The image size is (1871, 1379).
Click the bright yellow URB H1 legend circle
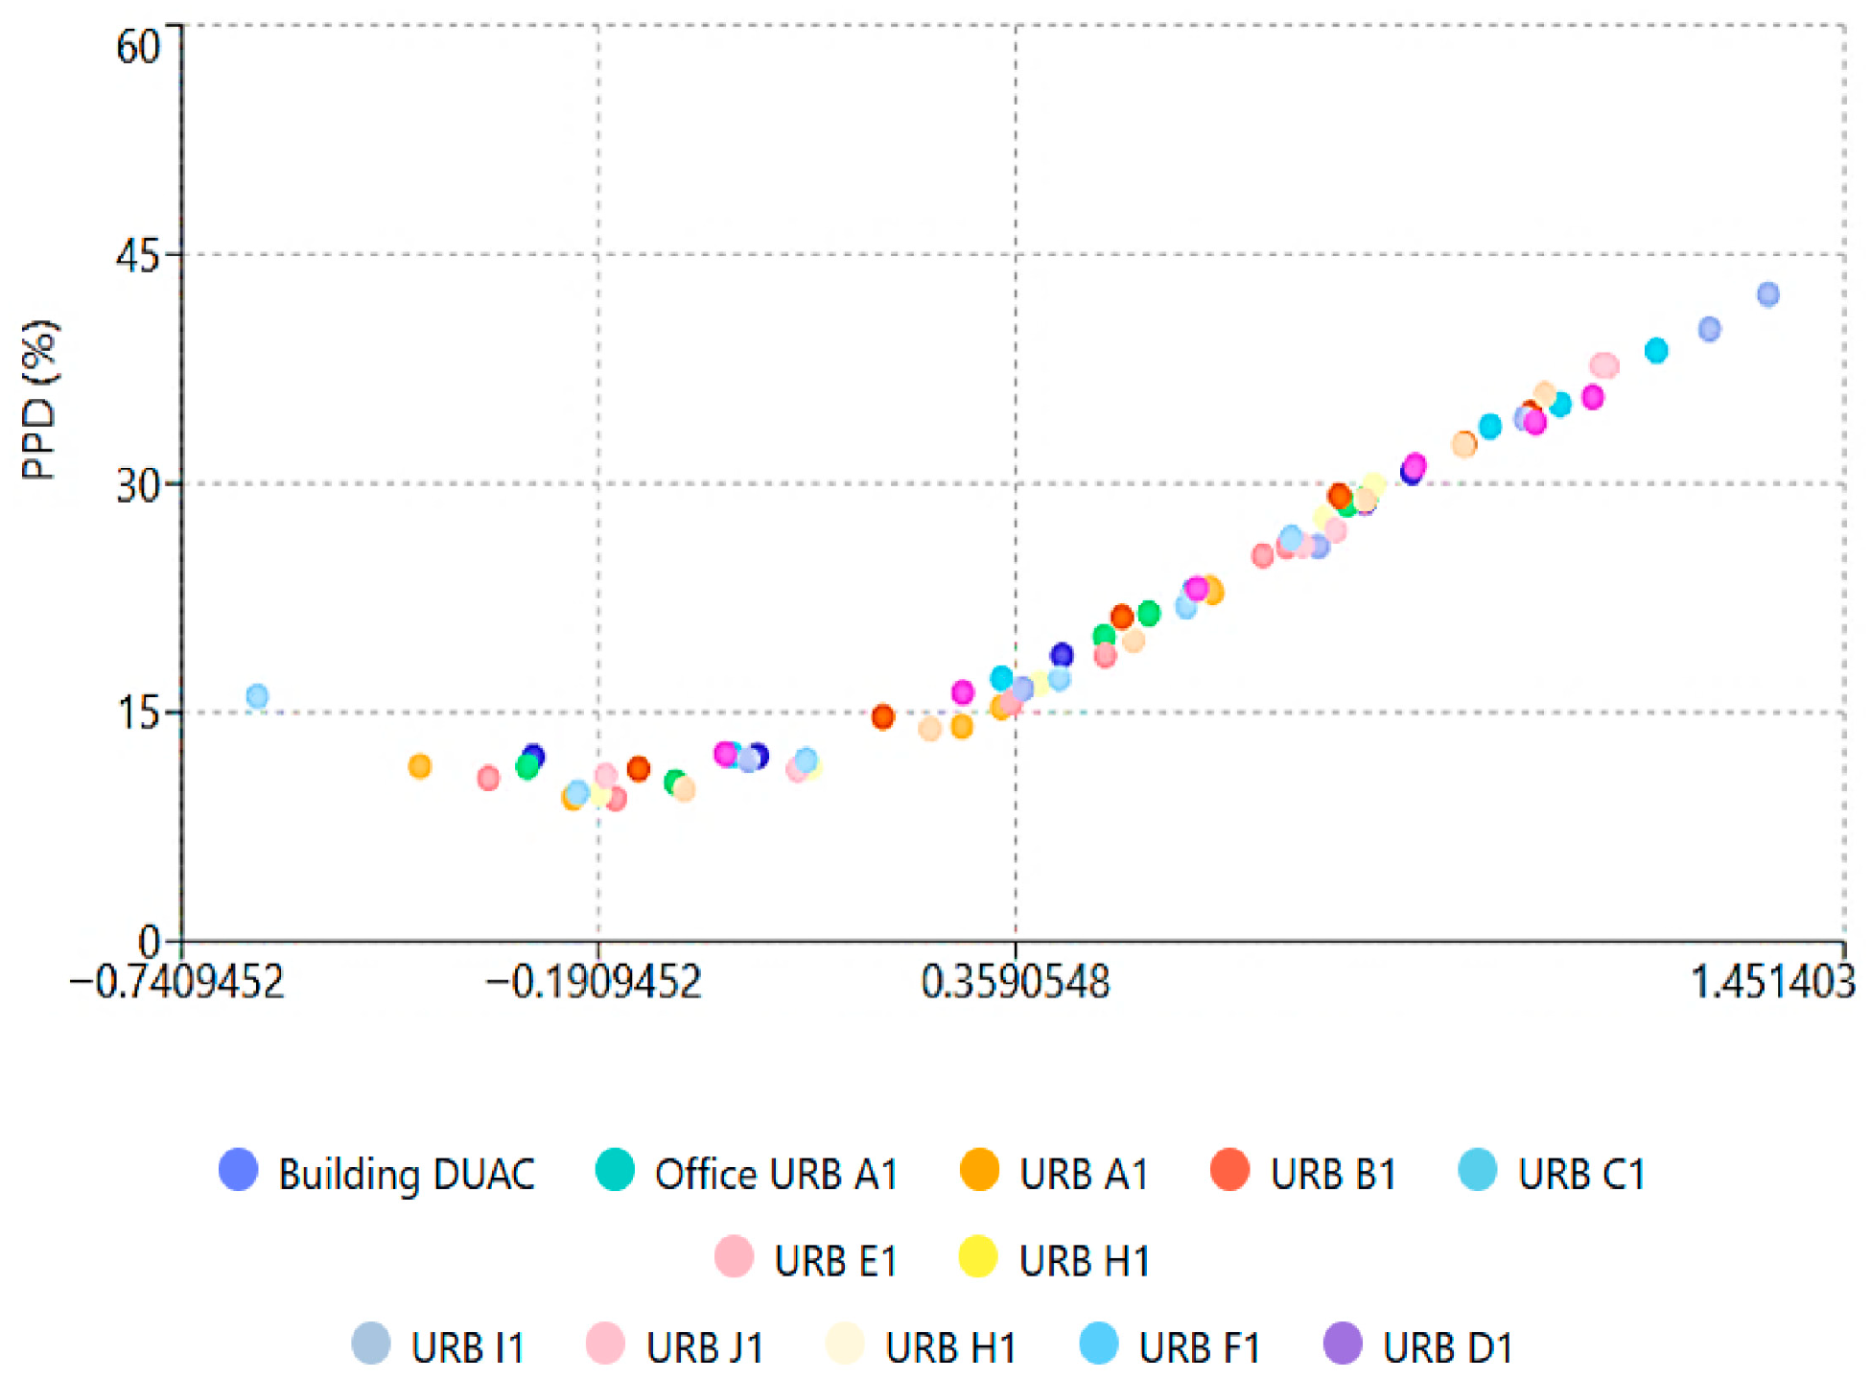click(978, 1256)
